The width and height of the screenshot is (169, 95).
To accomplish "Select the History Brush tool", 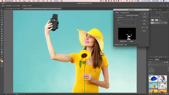I will coord(2,31).
